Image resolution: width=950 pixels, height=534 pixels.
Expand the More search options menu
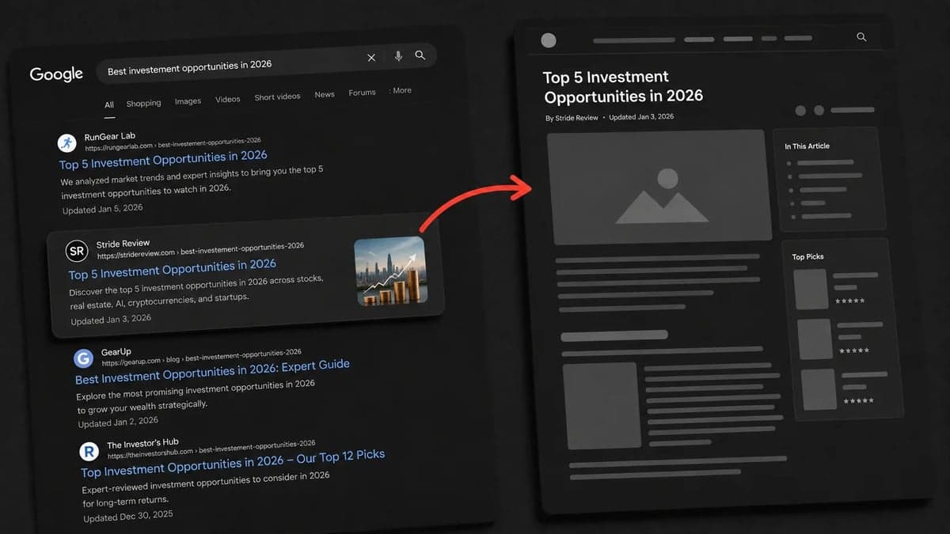[x=401, y=91]
